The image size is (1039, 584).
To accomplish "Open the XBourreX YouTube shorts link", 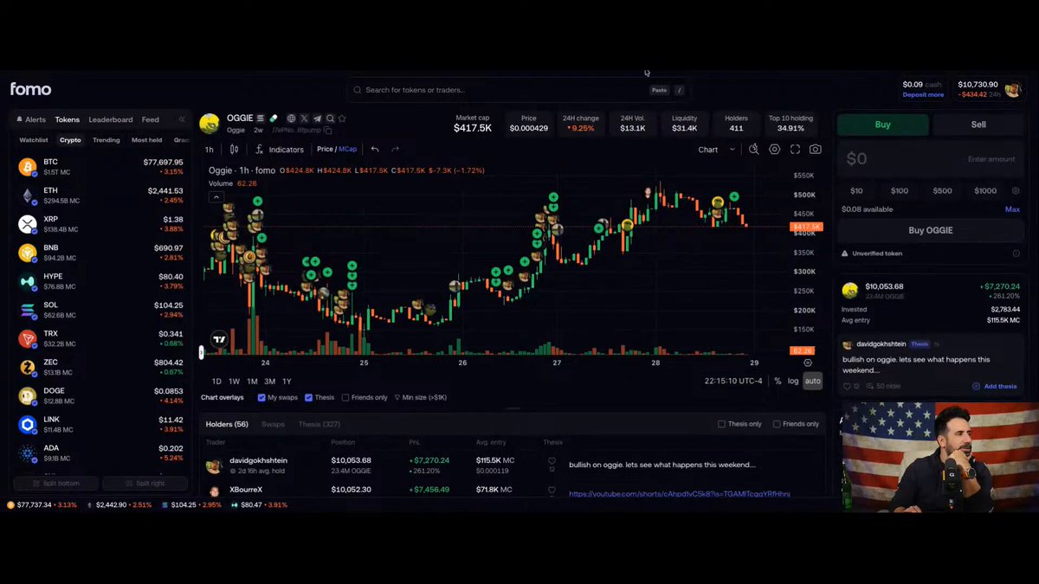I will coord(680,493).
